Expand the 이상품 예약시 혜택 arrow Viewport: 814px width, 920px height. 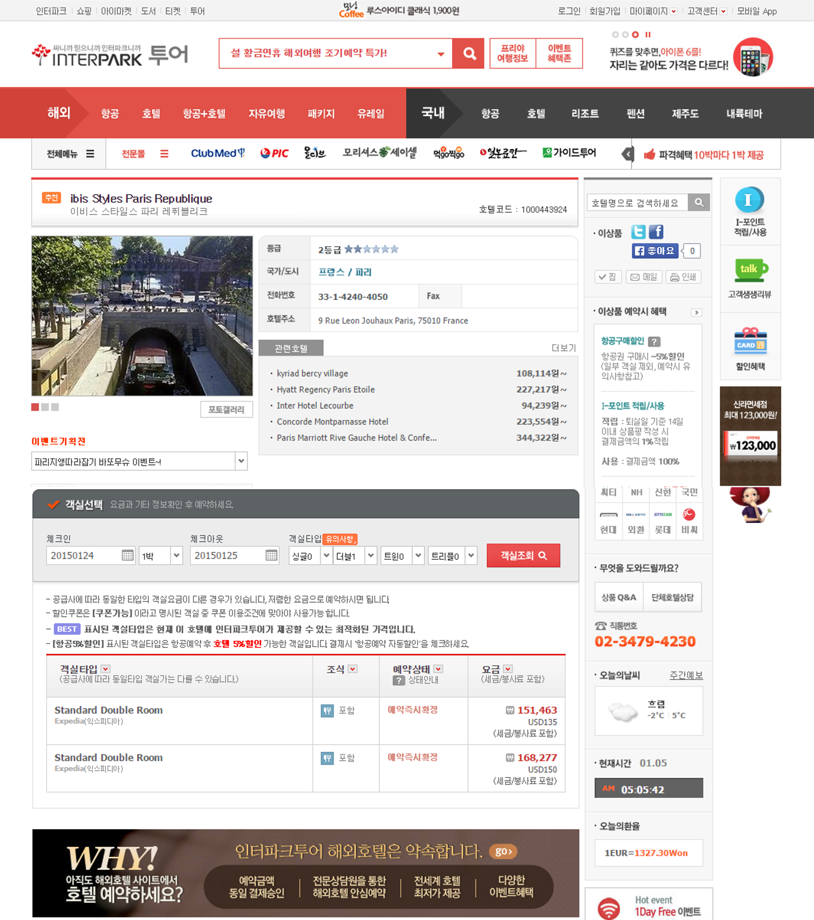[x=696, y=312]
